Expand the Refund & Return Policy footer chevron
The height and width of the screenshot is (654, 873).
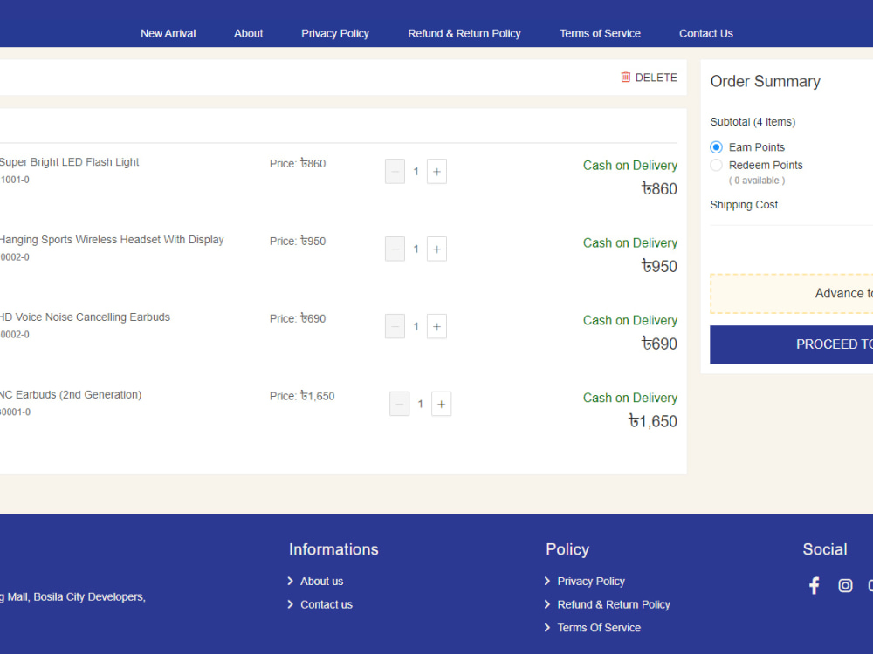click(x=548, y=604)
